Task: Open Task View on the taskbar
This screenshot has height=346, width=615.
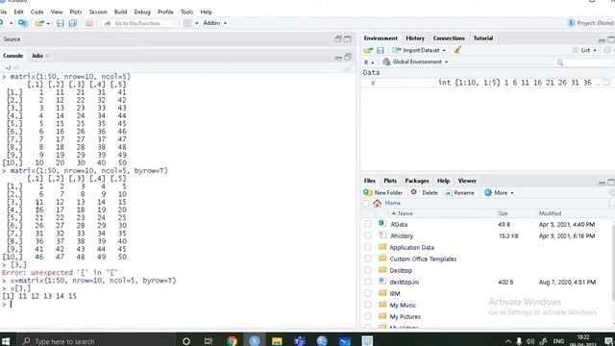Action: (209, 340)
